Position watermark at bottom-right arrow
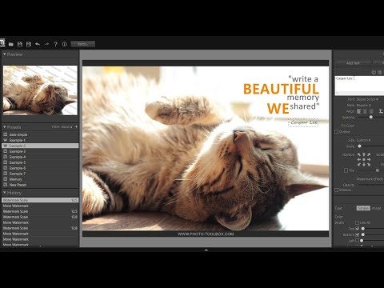Viewport: 384px width, 288px height. pyautogui.click(x=369, y=165)
